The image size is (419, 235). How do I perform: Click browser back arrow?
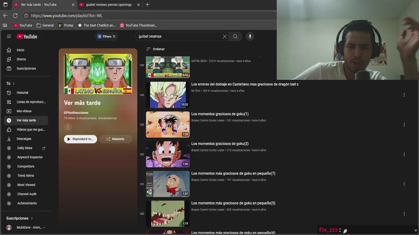click(5, 15)
